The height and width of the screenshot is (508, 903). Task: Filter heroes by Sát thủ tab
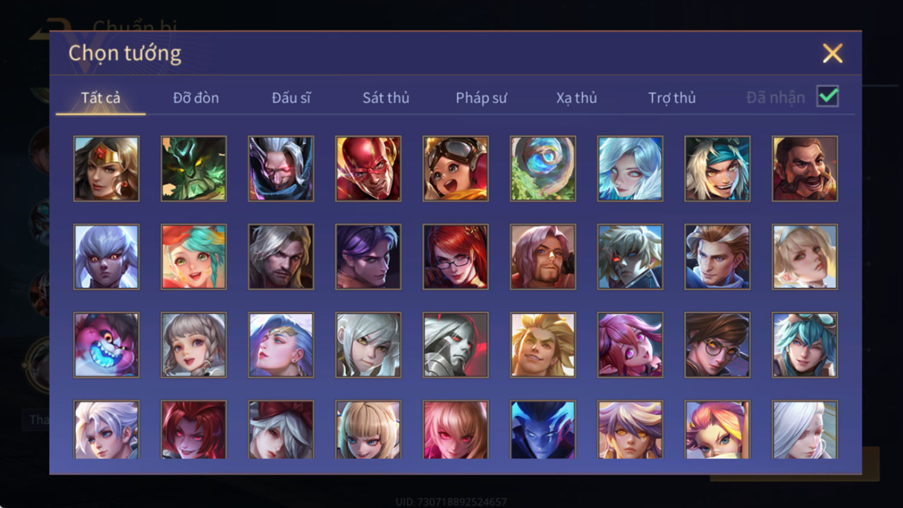pyautogui.click(x=386, y=98)
